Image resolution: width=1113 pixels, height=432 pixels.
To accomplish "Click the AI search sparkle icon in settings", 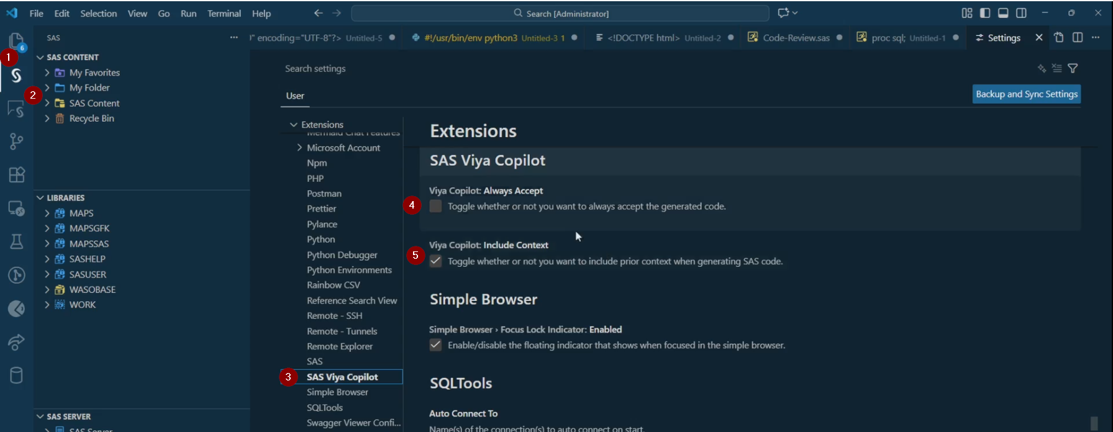I will coord(1042,68).
